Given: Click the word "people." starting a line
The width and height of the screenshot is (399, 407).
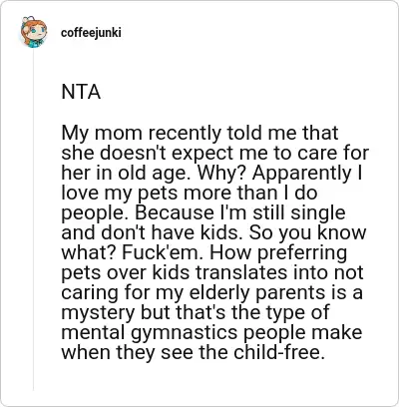Looking at the screenshot, I should click(x=96, y=213).
